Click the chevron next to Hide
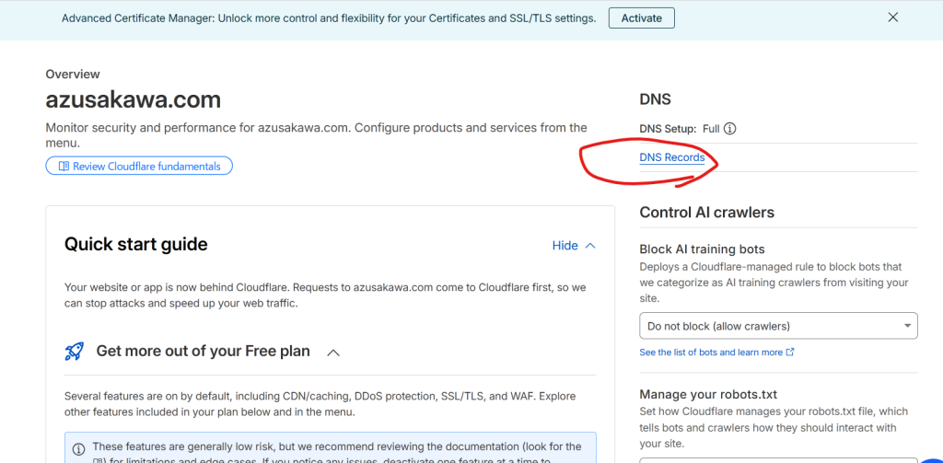This screenshot has width=943, height=463. [590, 246]
